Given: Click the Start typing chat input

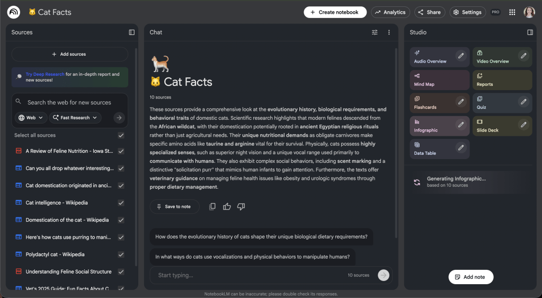Looking at the screenshot, I should (x=249, y=275).
